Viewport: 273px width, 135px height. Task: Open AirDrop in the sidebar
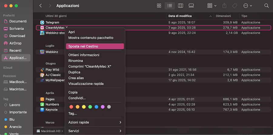pos(16,43)
